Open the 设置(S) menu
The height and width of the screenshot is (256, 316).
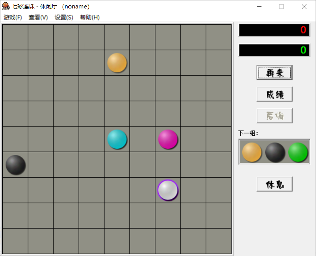click(x=64, y=17)
